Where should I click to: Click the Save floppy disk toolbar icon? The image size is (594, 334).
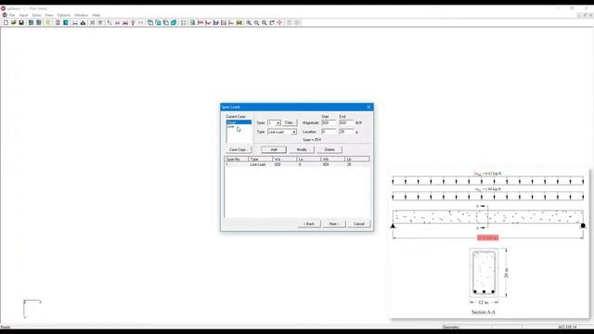pyautogui.click(x=21, y=22)
